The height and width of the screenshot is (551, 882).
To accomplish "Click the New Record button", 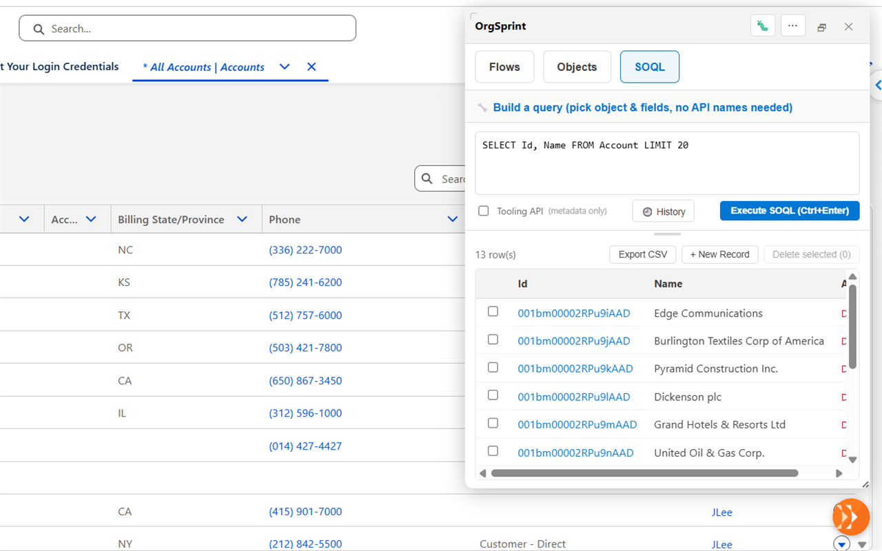I will (720, 254).
